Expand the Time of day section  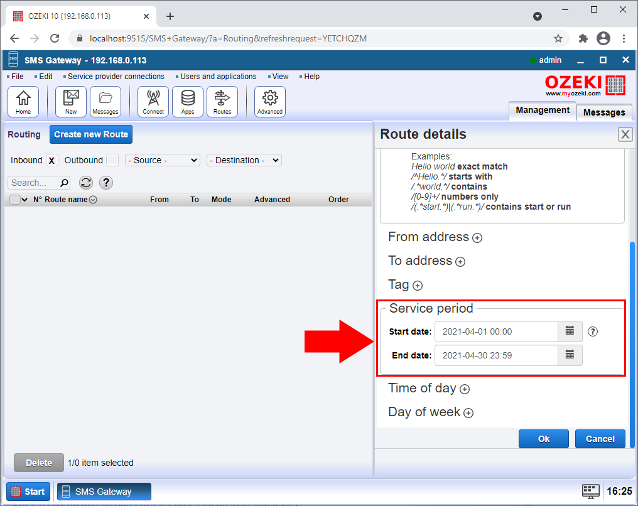(x=465, y=390)
